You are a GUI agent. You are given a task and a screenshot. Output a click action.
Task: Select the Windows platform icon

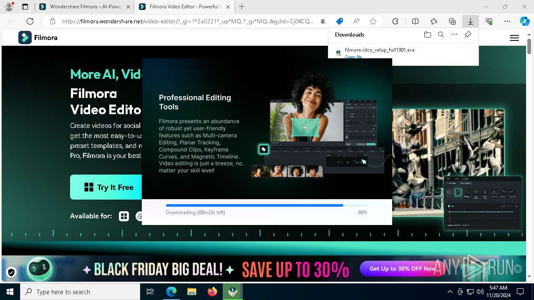(124, 216)
